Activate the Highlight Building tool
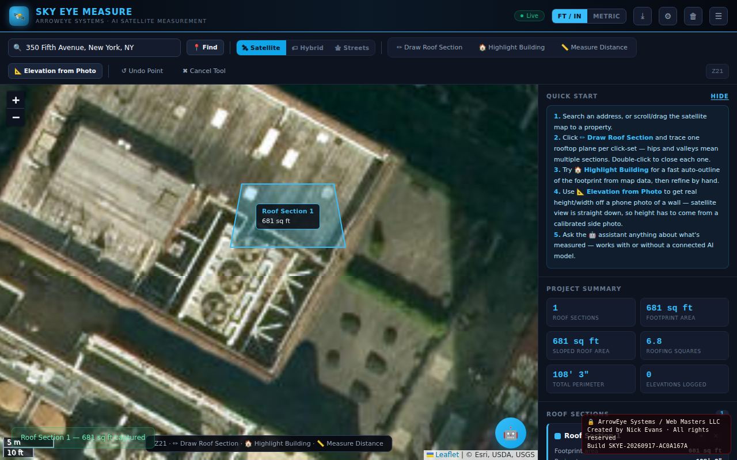Image resolution: width=737 pixels, height=460 pixels. [511, 47]
